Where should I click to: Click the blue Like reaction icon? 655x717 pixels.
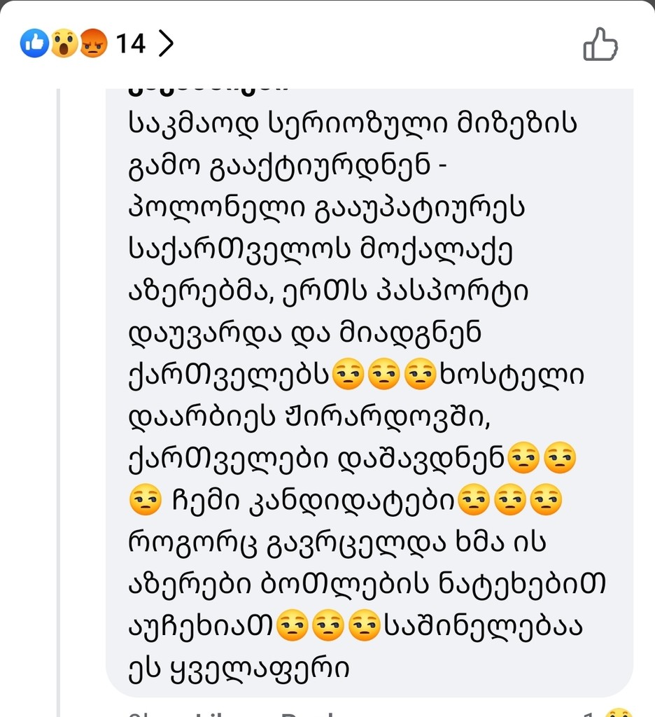[33, 45]
